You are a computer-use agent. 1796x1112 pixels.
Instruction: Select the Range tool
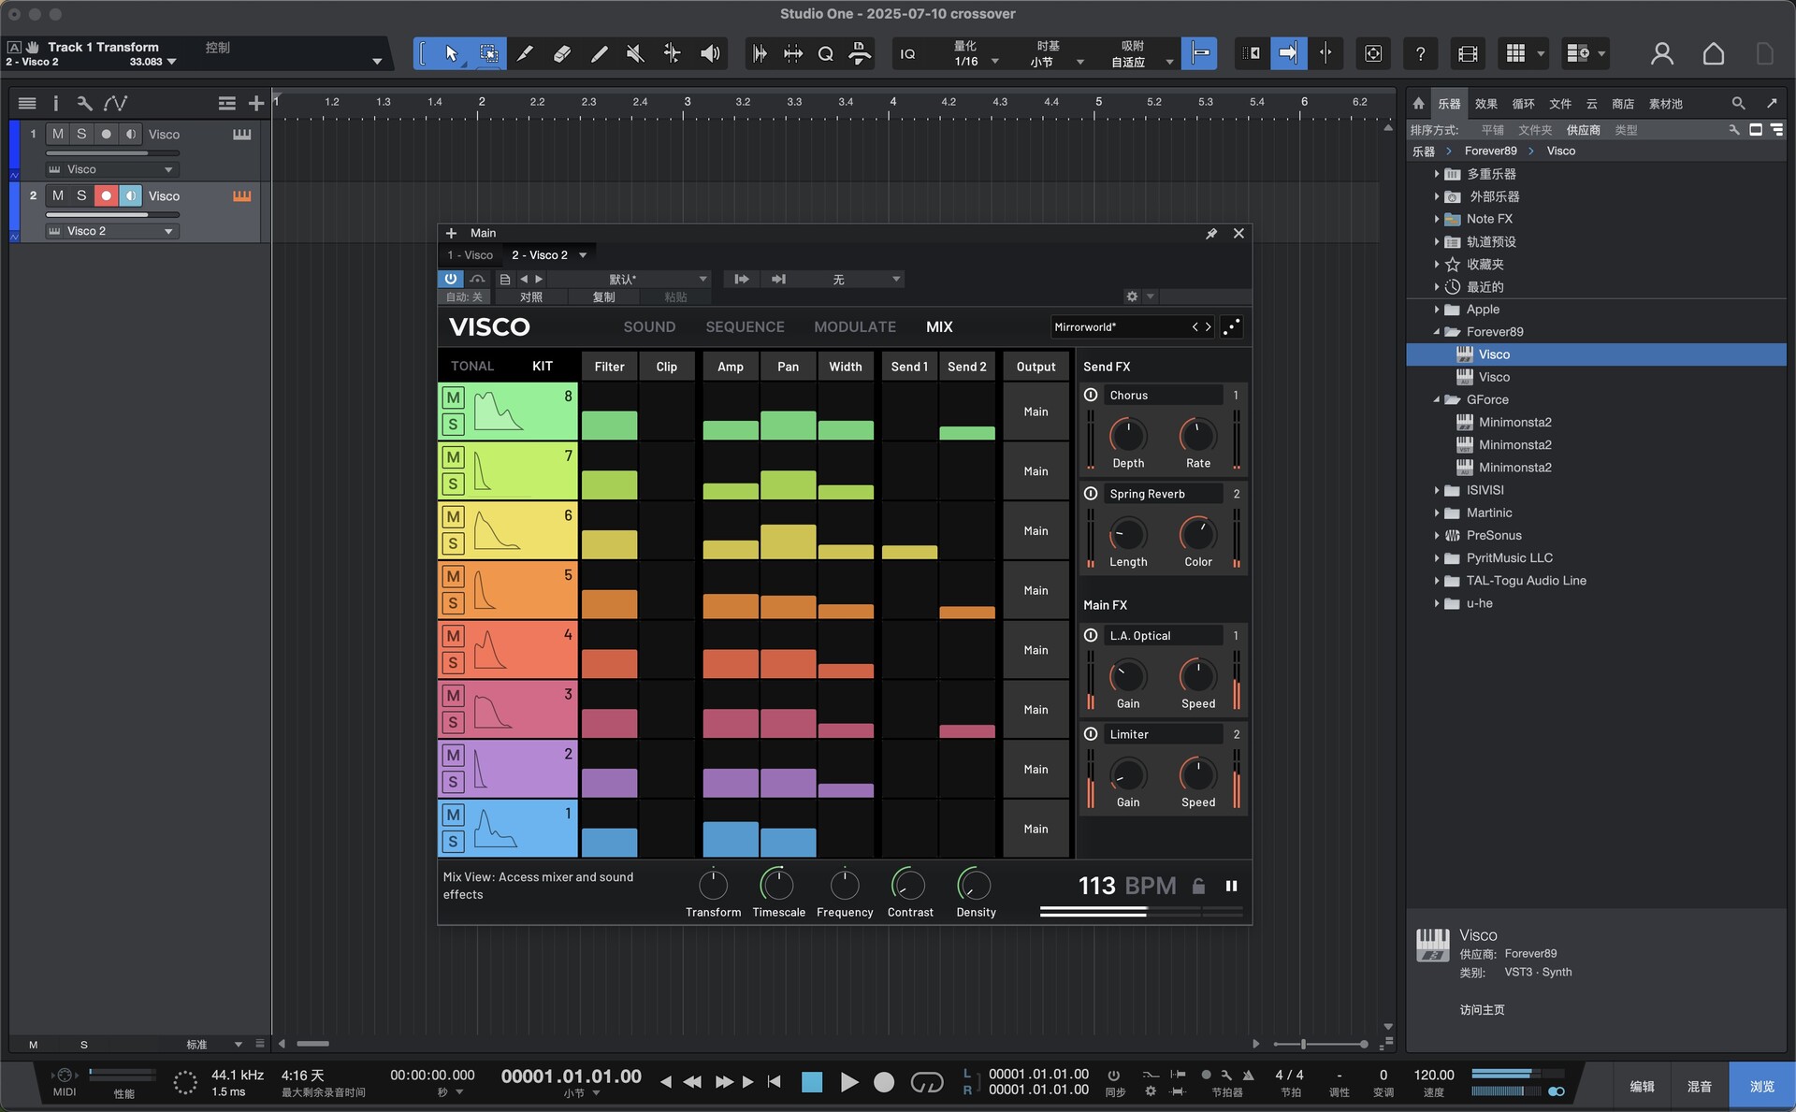[x=488, y=53]
